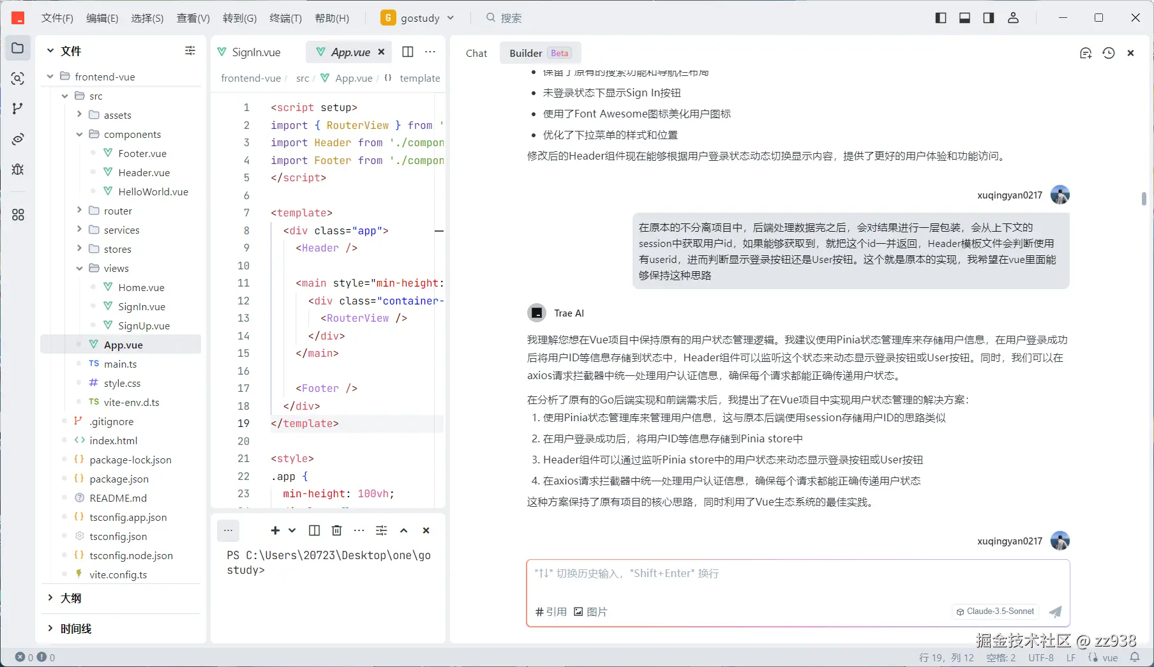1154x667 pixels.
Task: Split the editor with split icon
Action: coord(408,52)
